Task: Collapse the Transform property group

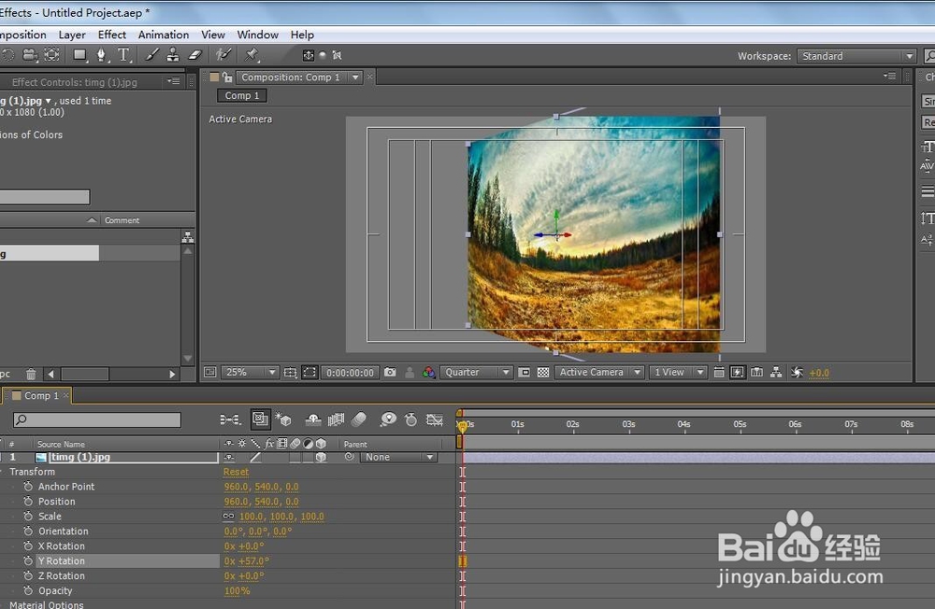Action: (3, 472)
